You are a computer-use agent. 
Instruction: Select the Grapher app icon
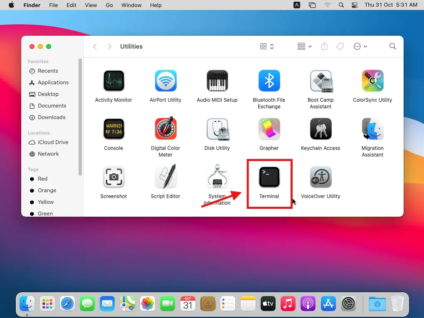click(x=269, y=129)
